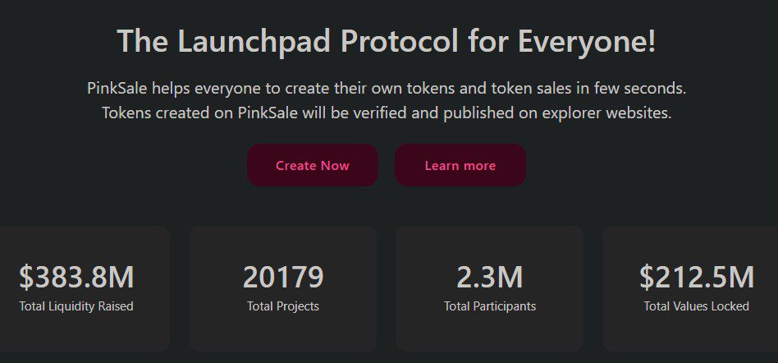Click the $383.8M liquidity figure
778x363 pixels.
pos(76,278)
